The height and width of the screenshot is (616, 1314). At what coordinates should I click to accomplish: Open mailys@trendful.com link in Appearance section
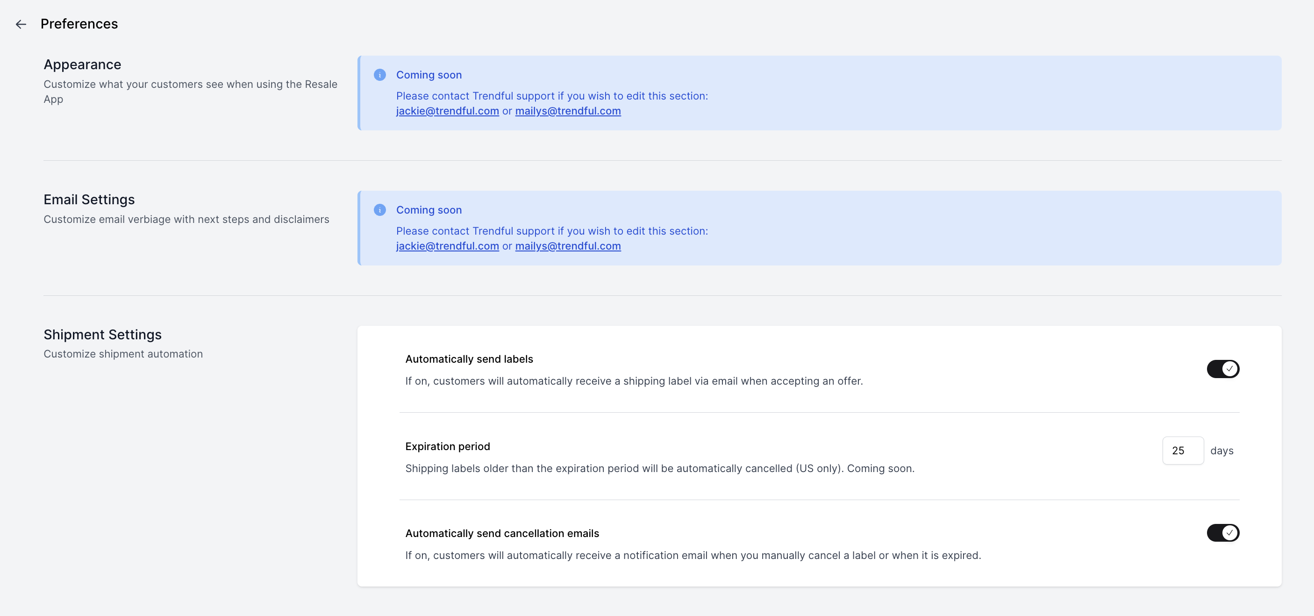tap(568, 111)
